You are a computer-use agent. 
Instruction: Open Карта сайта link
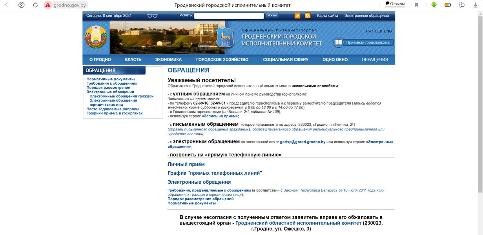[x=328, y=16]
